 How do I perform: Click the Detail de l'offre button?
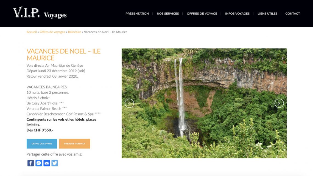(42, 143)
